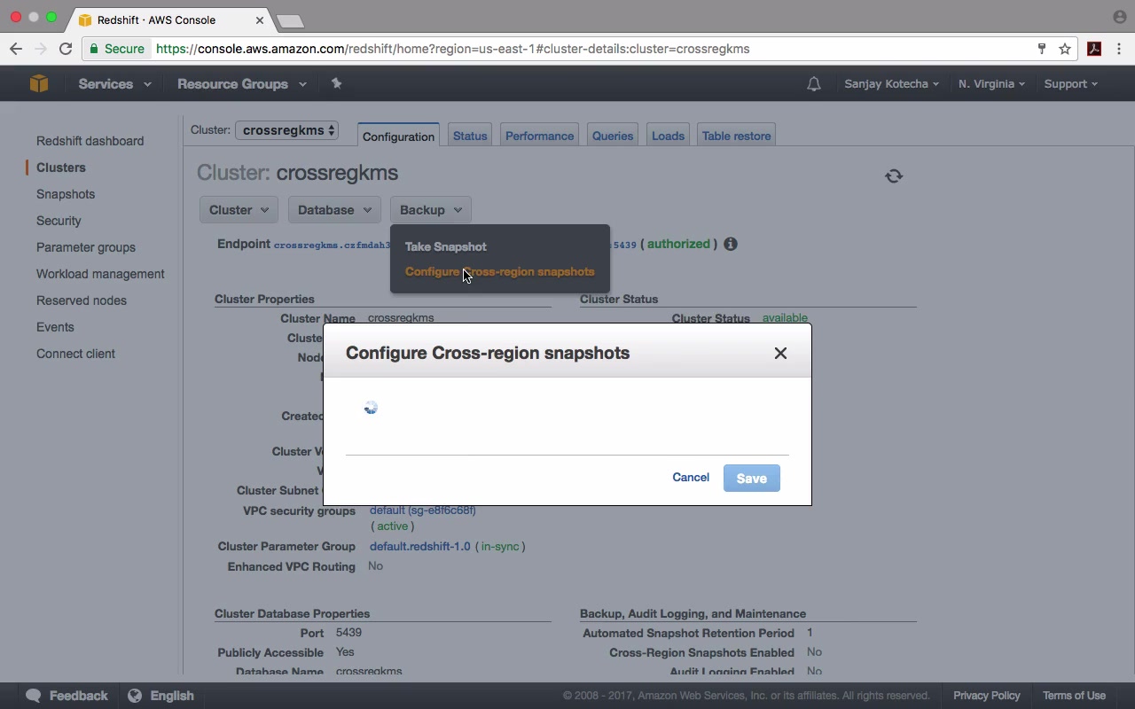Click the browser back arrow
The width and height of the screenshot is (1135, 709).
coord(16,49)
